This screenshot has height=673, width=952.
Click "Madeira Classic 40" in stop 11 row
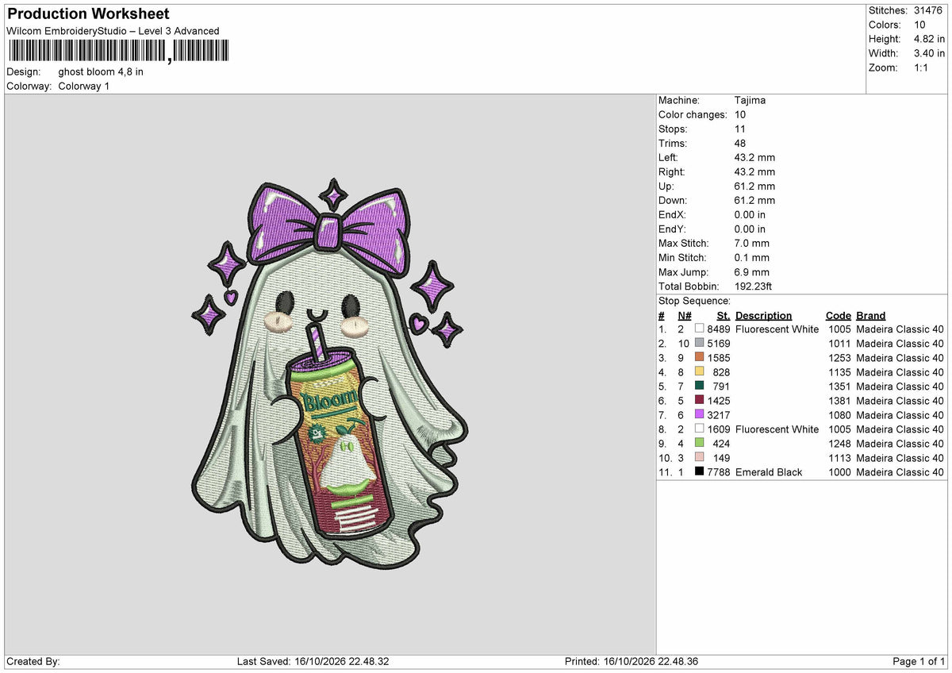coord(900,472)
